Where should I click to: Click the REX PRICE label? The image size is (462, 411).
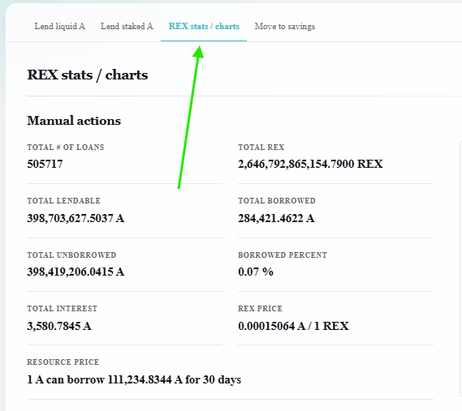click(x=260, y=308)
